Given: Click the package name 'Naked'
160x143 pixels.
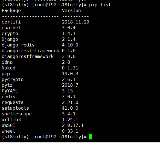Looking at the screenshot, I should pos(8,68).
